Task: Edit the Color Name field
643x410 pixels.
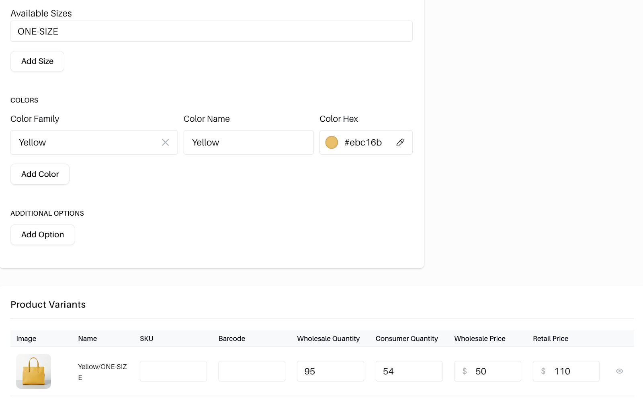Action: [248, 143]
